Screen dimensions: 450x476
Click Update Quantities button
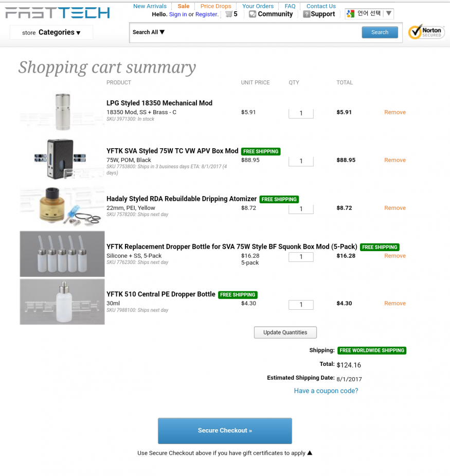point(285,332)
